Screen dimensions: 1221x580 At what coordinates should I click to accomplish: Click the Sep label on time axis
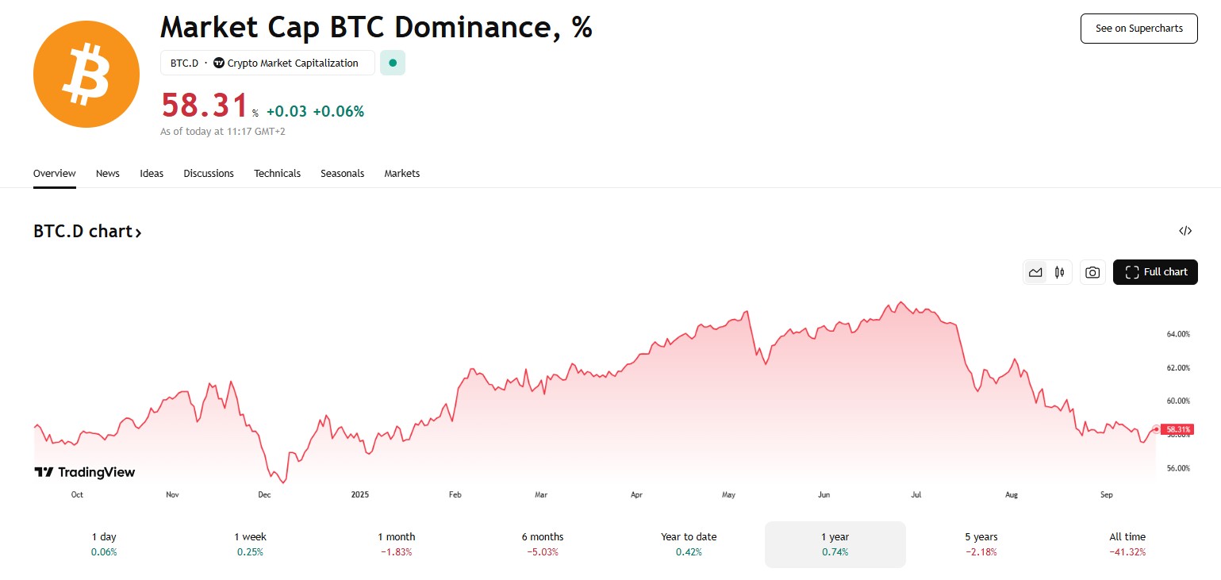pos(1107,494)
